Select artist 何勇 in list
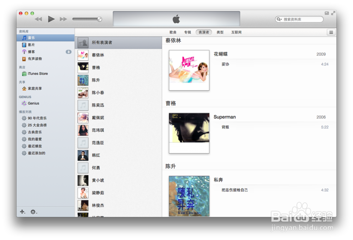This screenshot has height=240, width=353. (118, 168)
